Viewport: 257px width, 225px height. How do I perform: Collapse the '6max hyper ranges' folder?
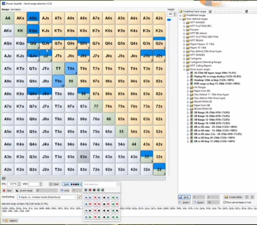[x=184, y=69]
